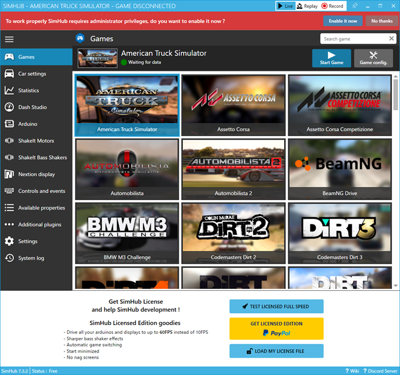The width and height of the screenshot is (400, 375).
Task: Click the scroll up arrow in games list
Action: pos(395,77)
